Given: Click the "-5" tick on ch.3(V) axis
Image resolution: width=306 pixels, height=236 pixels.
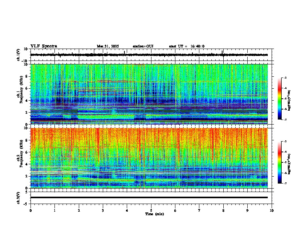Looking at the screenshot, I should pos(26,204).
